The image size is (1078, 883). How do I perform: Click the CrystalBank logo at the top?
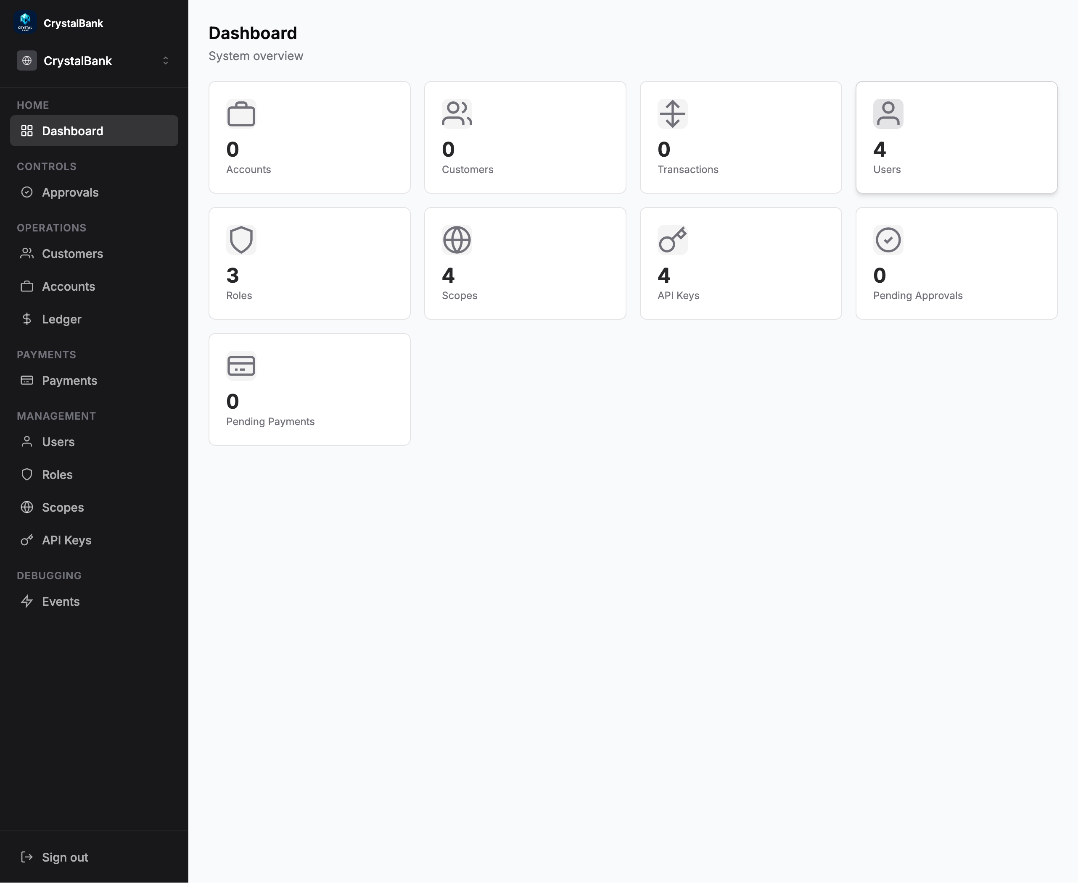[25, 22]
